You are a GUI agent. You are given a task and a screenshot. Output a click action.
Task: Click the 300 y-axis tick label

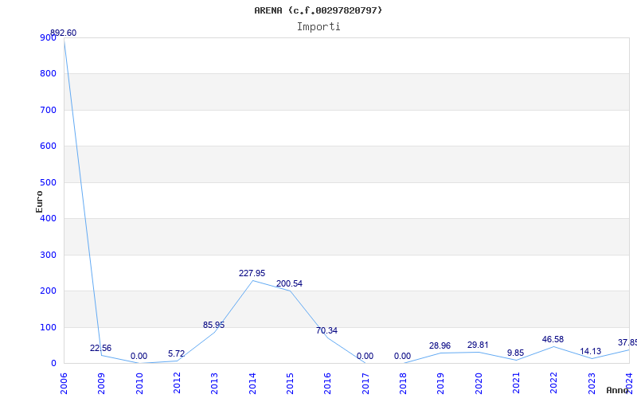(48, 255)
